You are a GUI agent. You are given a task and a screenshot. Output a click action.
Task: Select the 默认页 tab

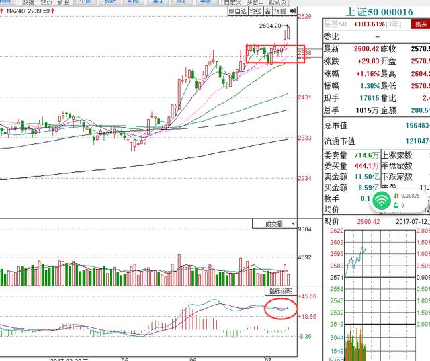pos(277,3)
